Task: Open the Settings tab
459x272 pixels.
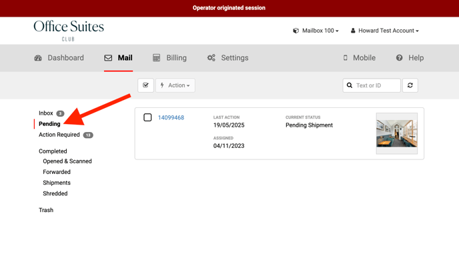Action: [x=227, y=58]
